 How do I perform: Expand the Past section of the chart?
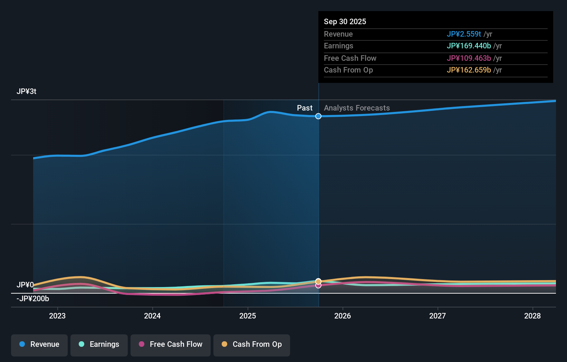pyautogui.click(x=305, y=108)
